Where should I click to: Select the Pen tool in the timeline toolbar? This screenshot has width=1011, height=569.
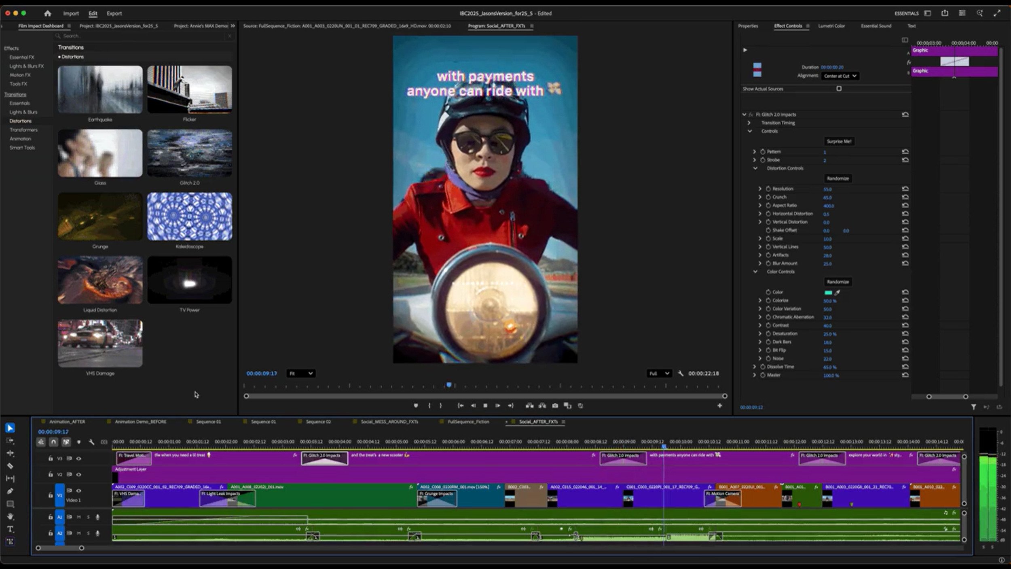pyautogui.click(x=11, y=491)
